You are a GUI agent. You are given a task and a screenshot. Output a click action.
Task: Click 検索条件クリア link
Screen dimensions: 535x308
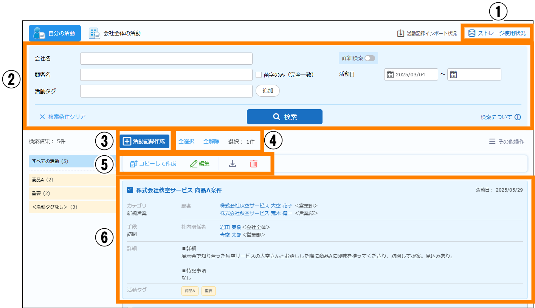[63, 117]
